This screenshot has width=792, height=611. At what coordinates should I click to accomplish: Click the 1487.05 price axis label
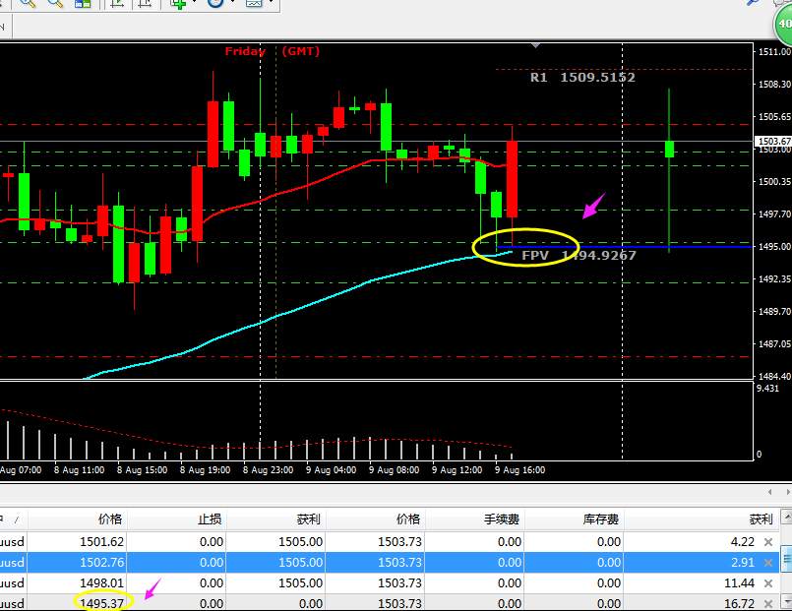coord(774,344)
